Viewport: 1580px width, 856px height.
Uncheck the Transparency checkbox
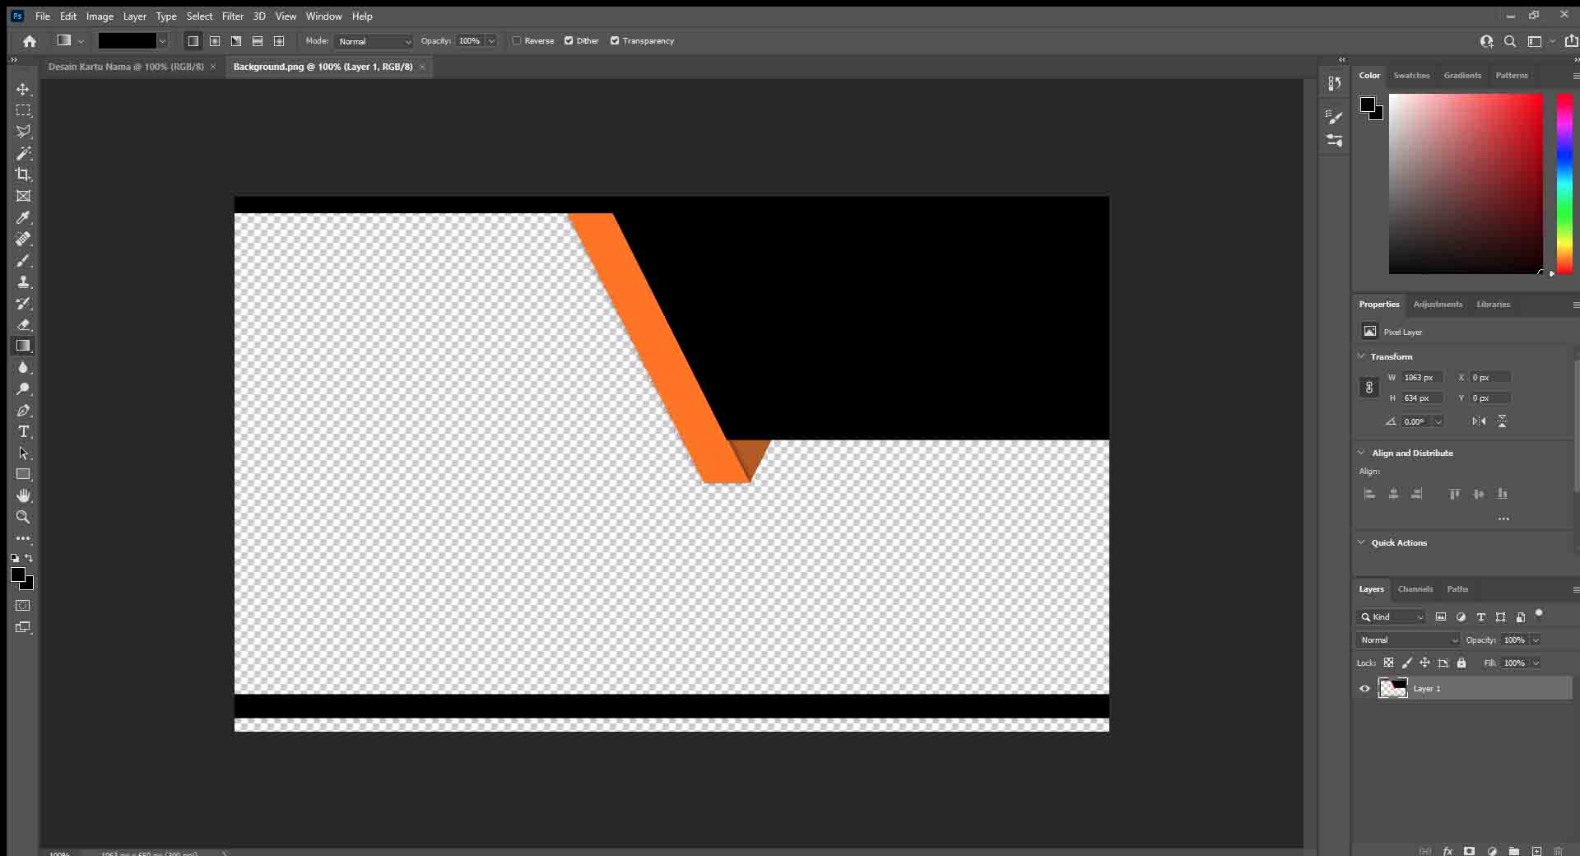point(615,41)
